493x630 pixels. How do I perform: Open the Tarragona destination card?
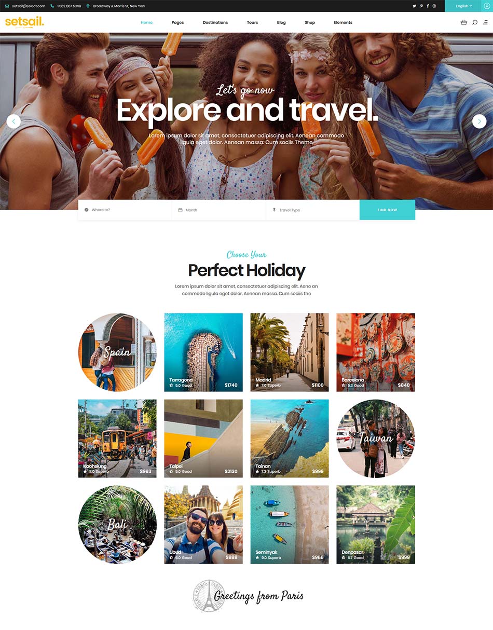click(203, 352)
